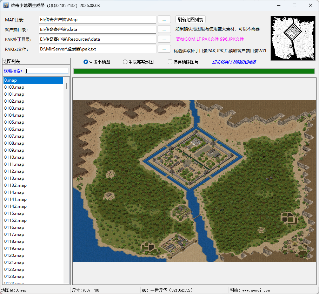
Task: Click the app icon in the title bar
Action: click(6, 5)
